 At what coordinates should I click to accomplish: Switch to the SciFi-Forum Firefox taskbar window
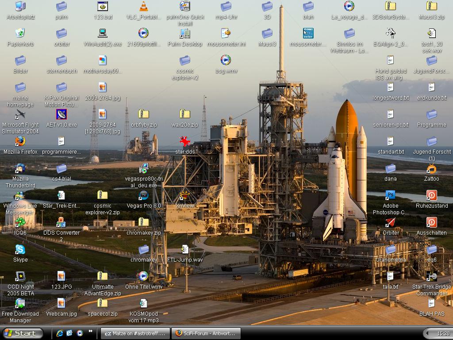[x=206, y=333]
